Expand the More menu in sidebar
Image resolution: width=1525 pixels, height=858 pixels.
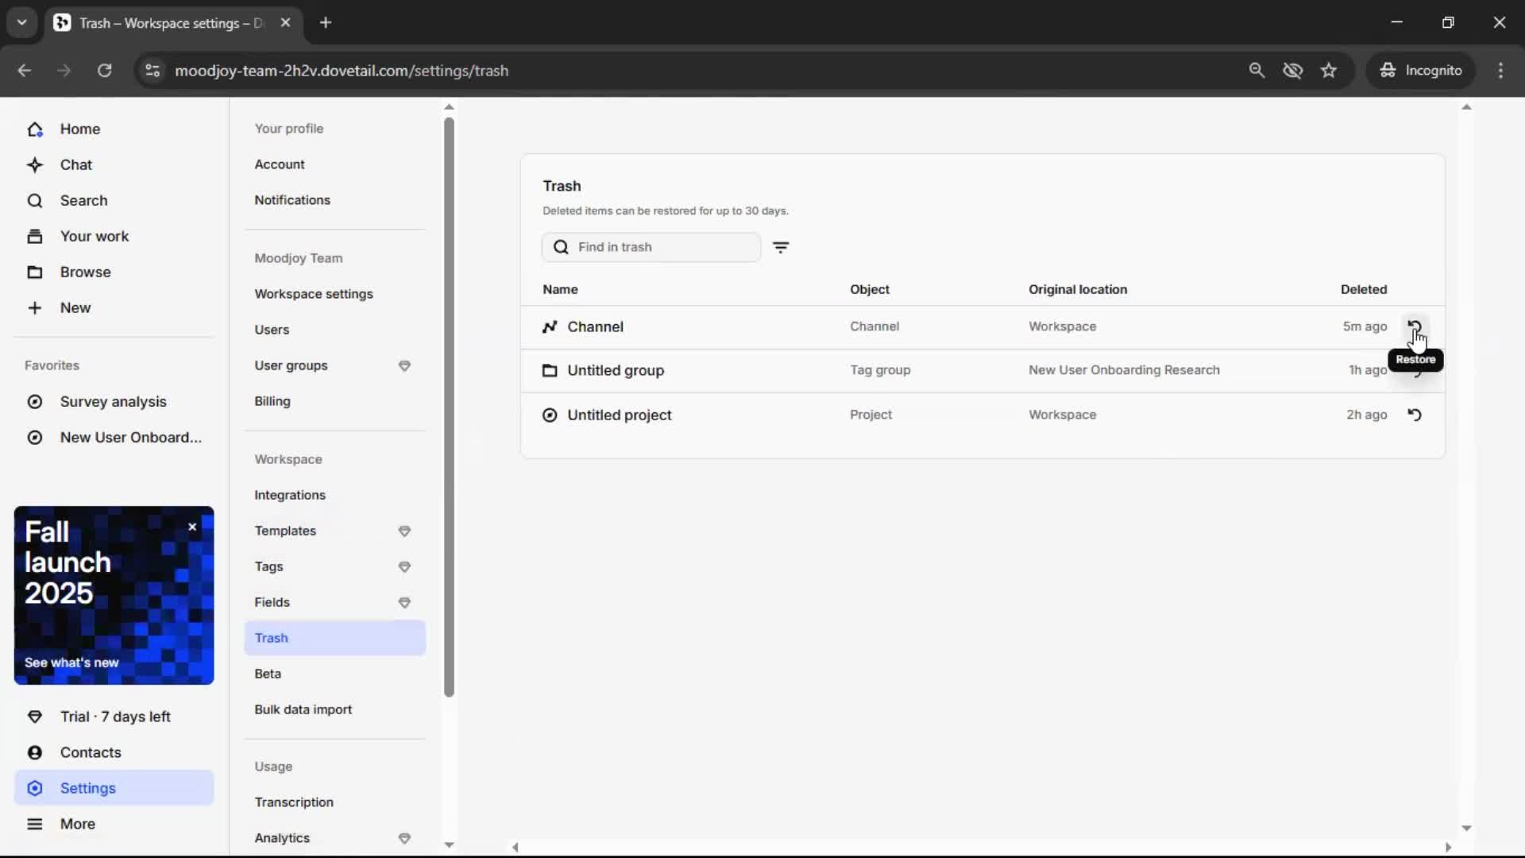click(77, 824)
